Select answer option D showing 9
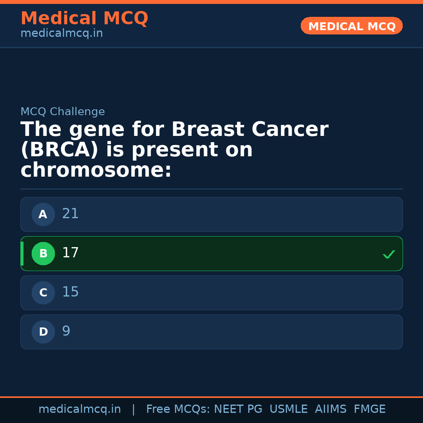Screen dimensions: 423x423 coord(211,332)
